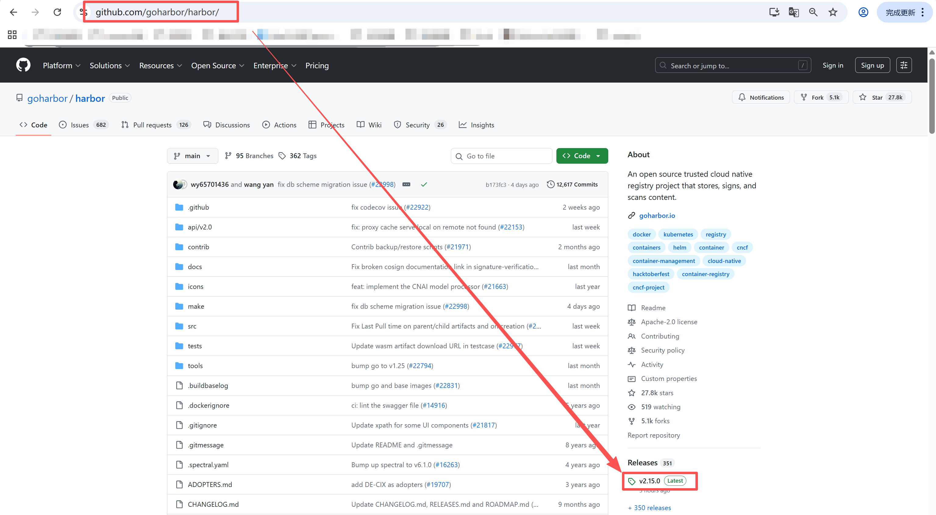Open the Security tab
This screenshot has height=515, width=936.
pyautogui.click(x=420, y=125)
